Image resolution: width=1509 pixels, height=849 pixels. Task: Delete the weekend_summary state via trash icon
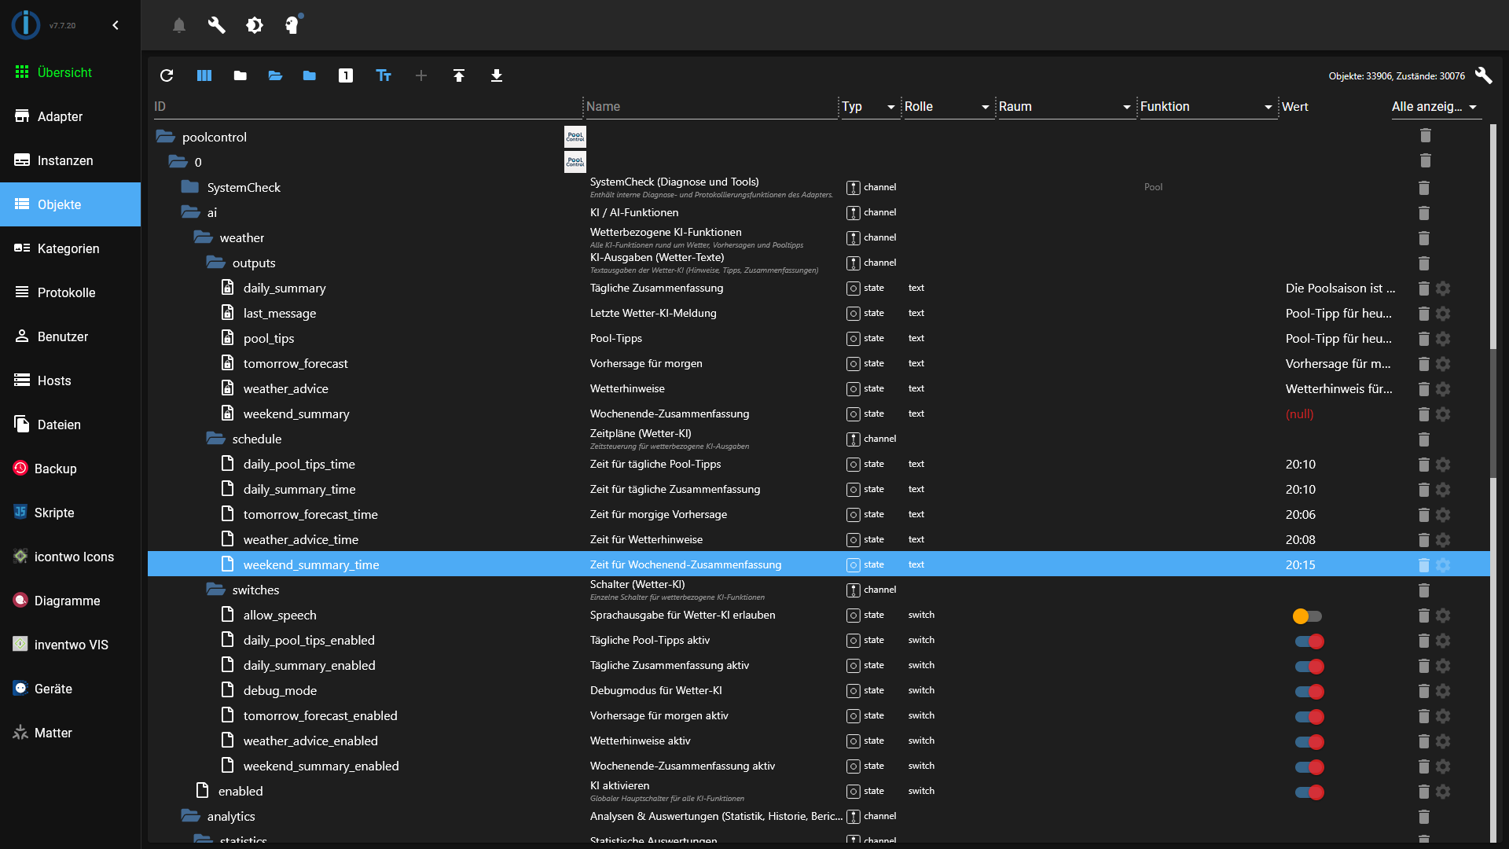1425,414
